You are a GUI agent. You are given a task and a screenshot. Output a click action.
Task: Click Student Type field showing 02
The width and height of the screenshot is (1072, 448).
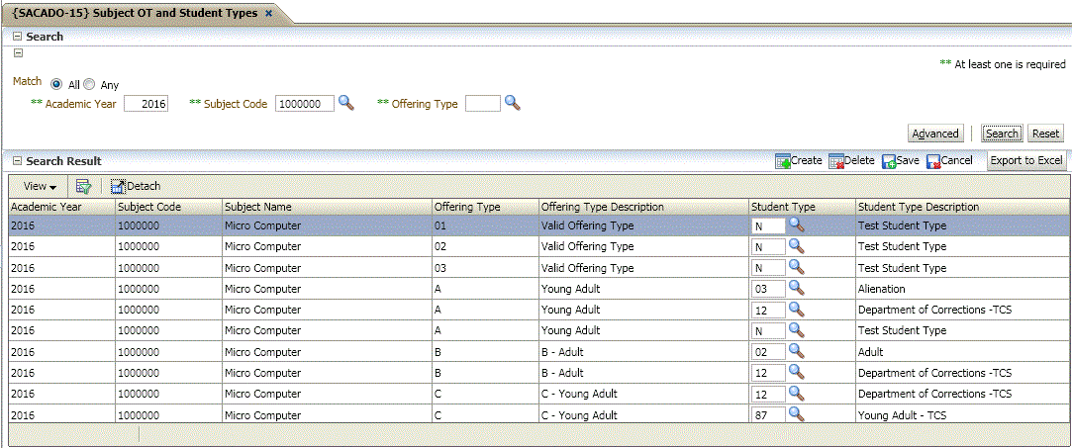coord(768,352)
